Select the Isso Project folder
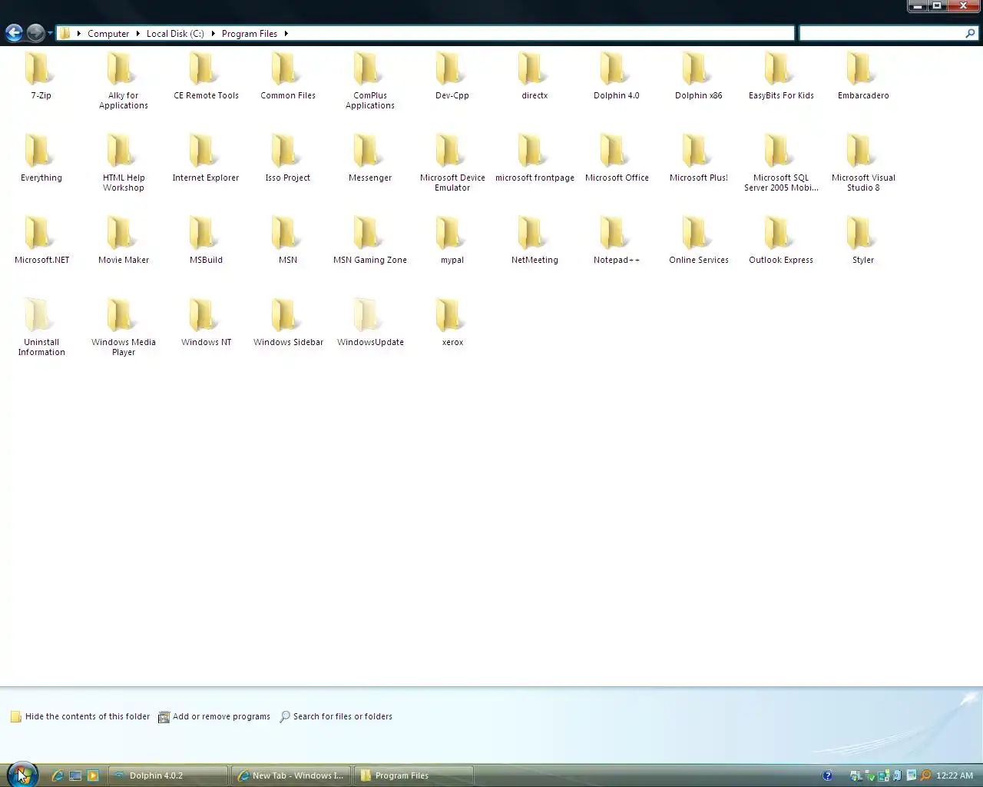The image size is (983, 787). (288, 158)
